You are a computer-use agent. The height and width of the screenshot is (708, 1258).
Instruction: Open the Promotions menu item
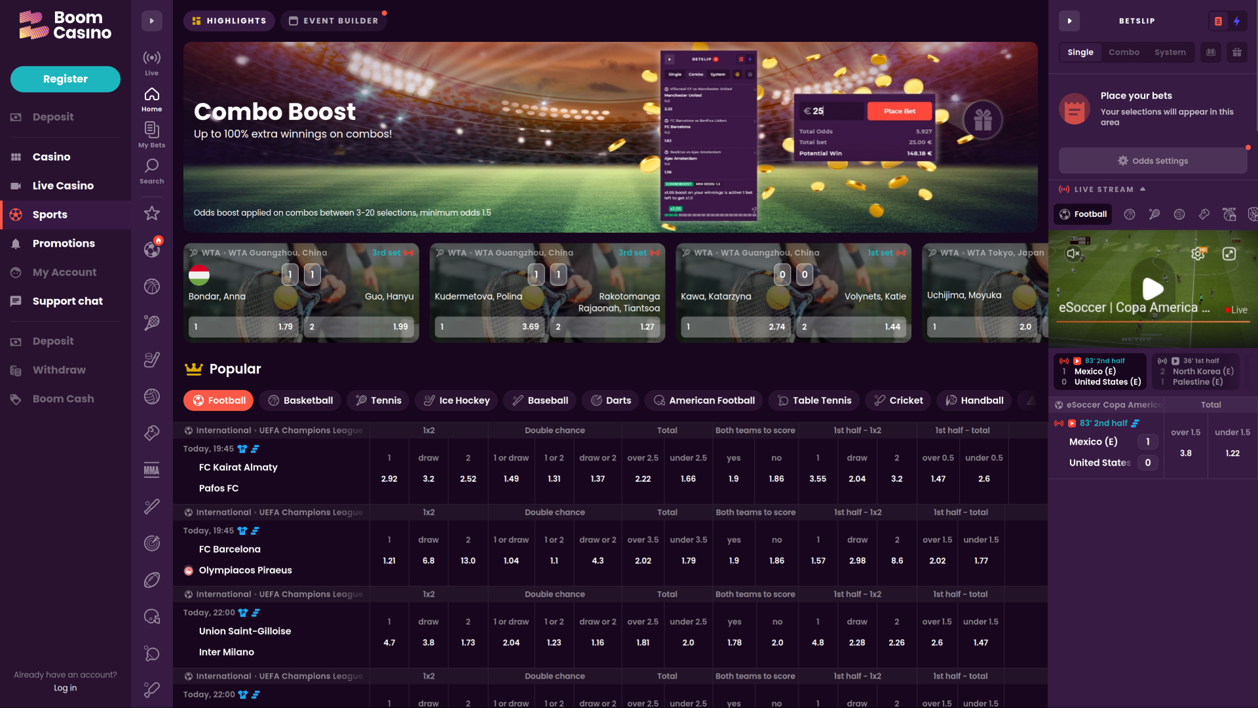65,243
